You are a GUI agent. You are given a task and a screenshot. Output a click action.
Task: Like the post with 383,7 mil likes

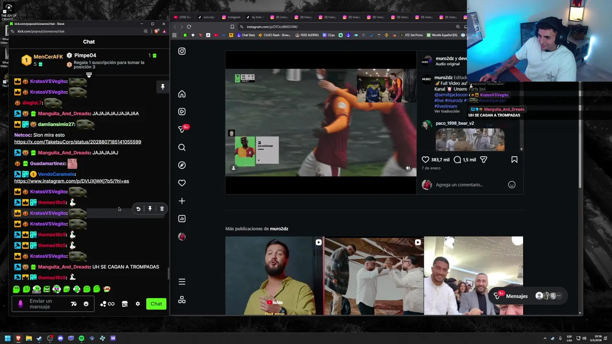pos(426,160)
